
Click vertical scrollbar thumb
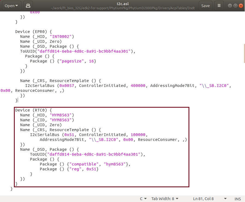point(244,53)
